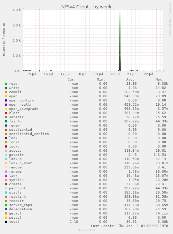
Task: Click the RRDTOOL / TOBI OETIKER watermark
Action: pyautogui.click(x=170, y=18)
